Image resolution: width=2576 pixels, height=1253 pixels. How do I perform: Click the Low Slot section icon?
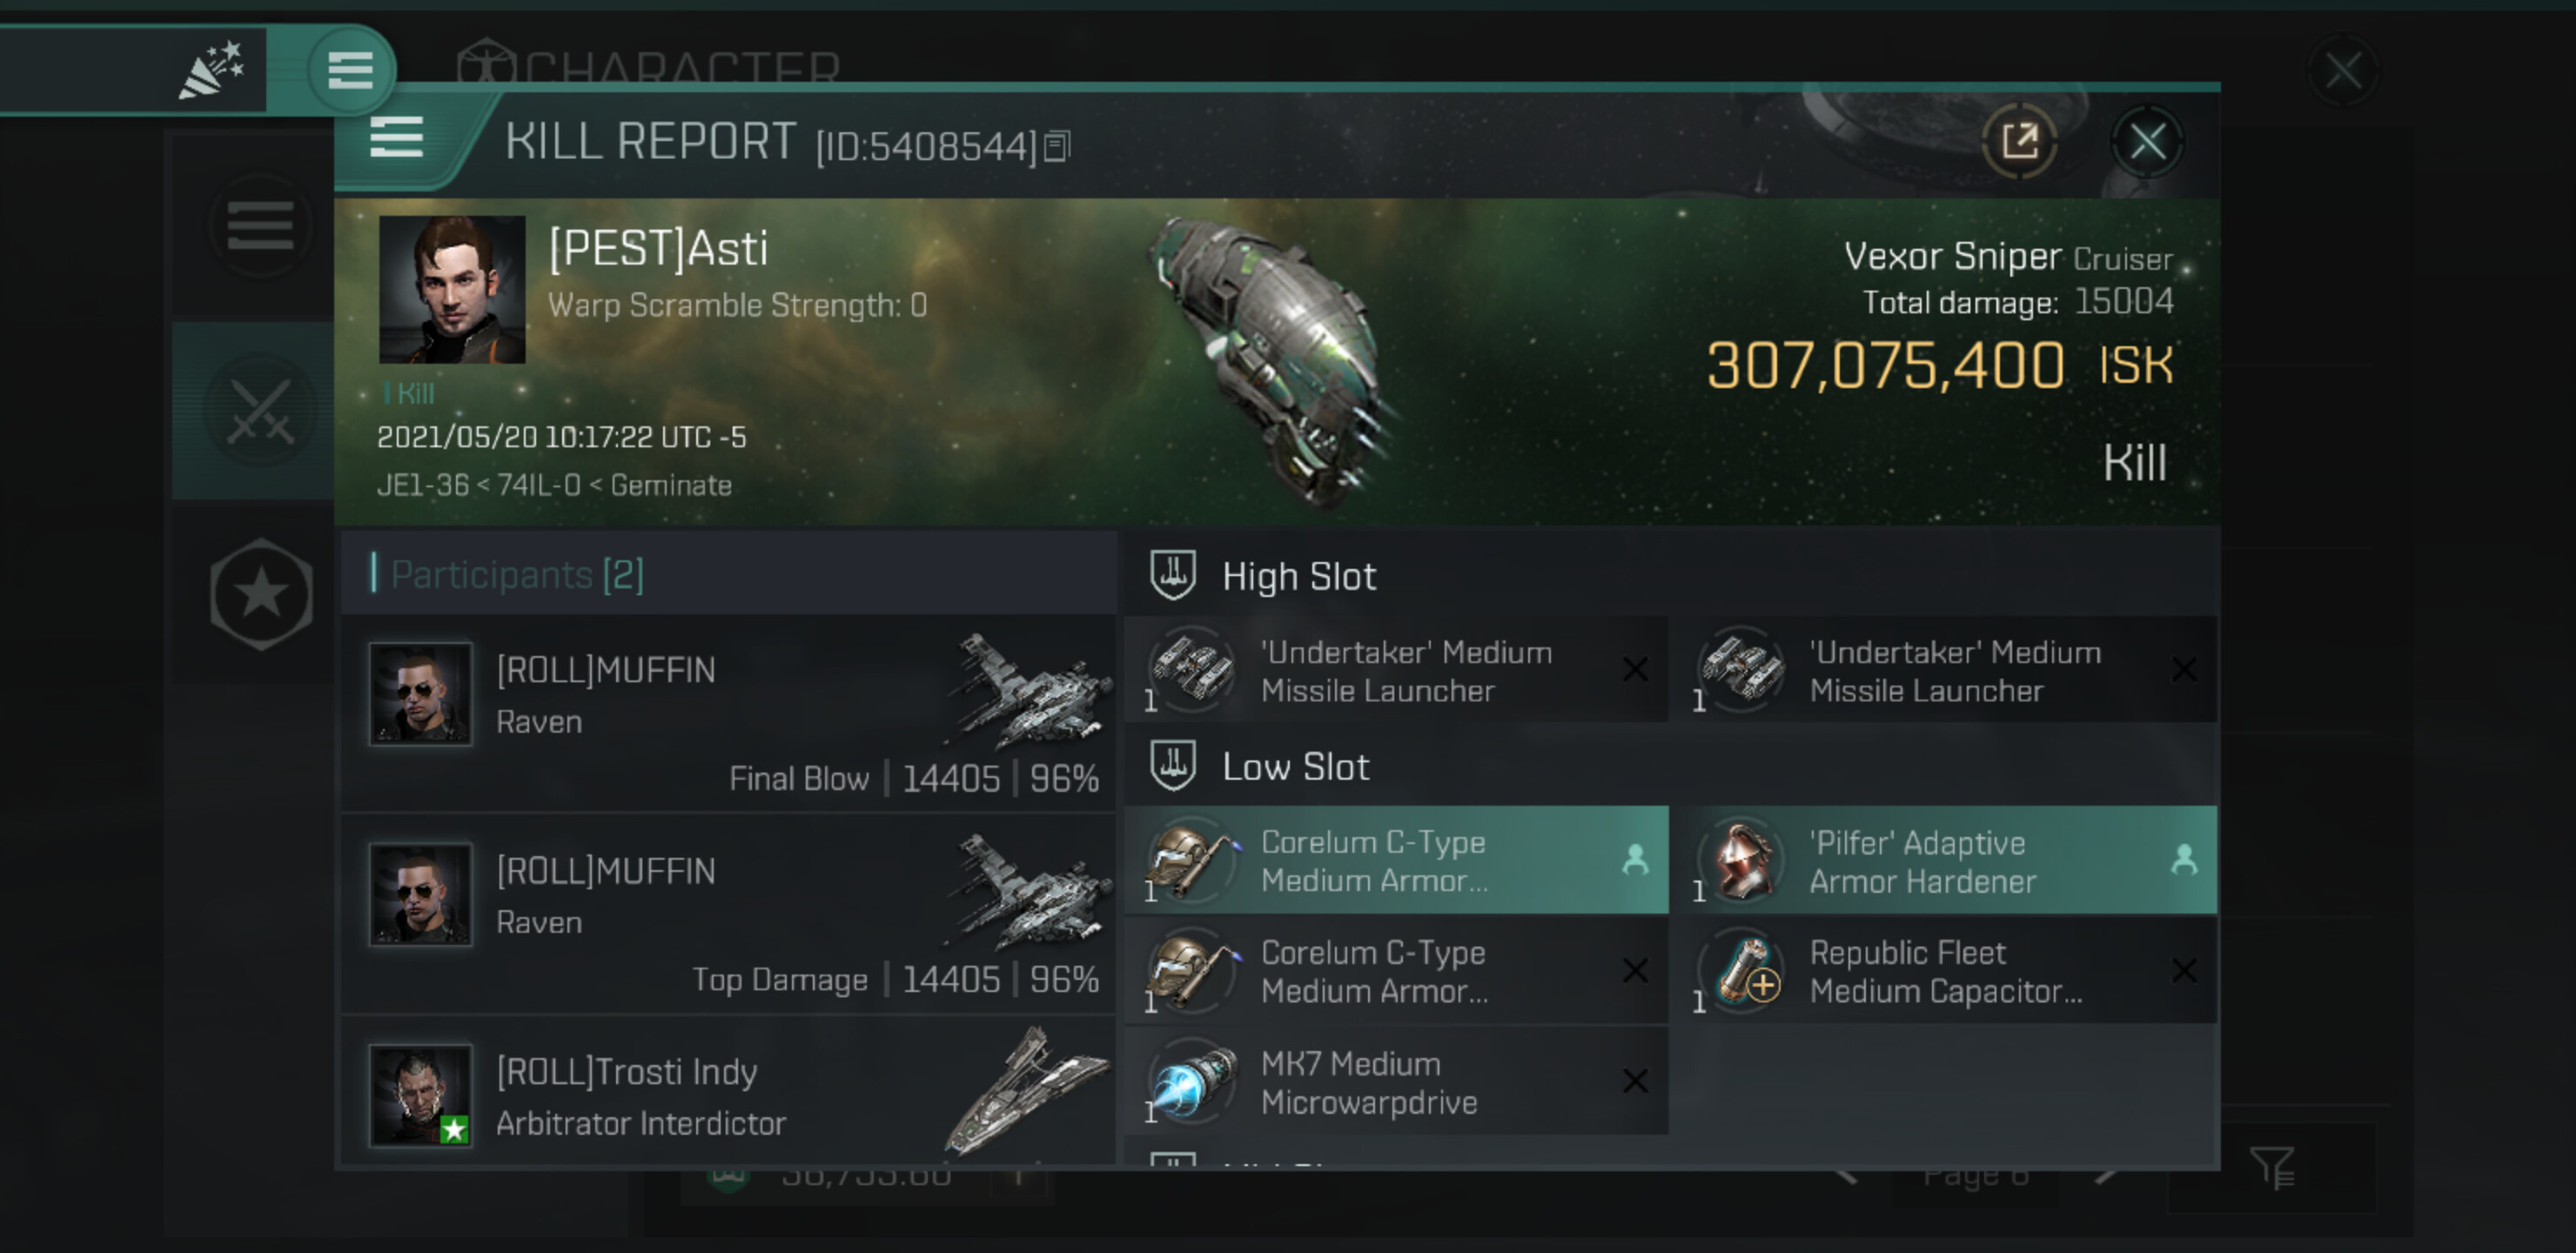tap(1173, 766)
